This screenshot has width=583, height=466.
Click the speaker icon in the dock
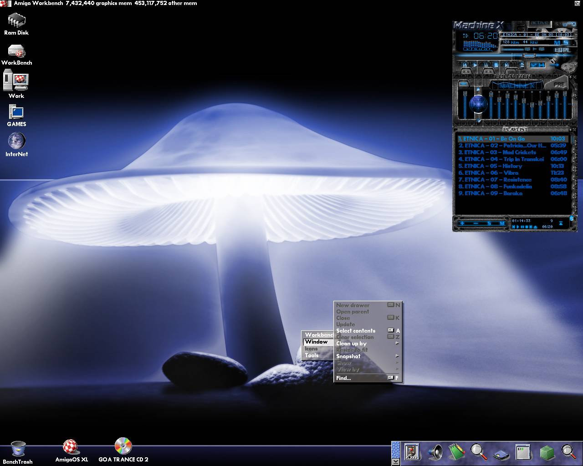435,451
